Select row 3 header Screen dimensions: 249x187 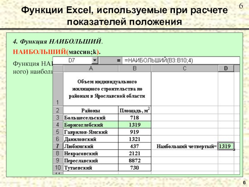click(58, 118)
